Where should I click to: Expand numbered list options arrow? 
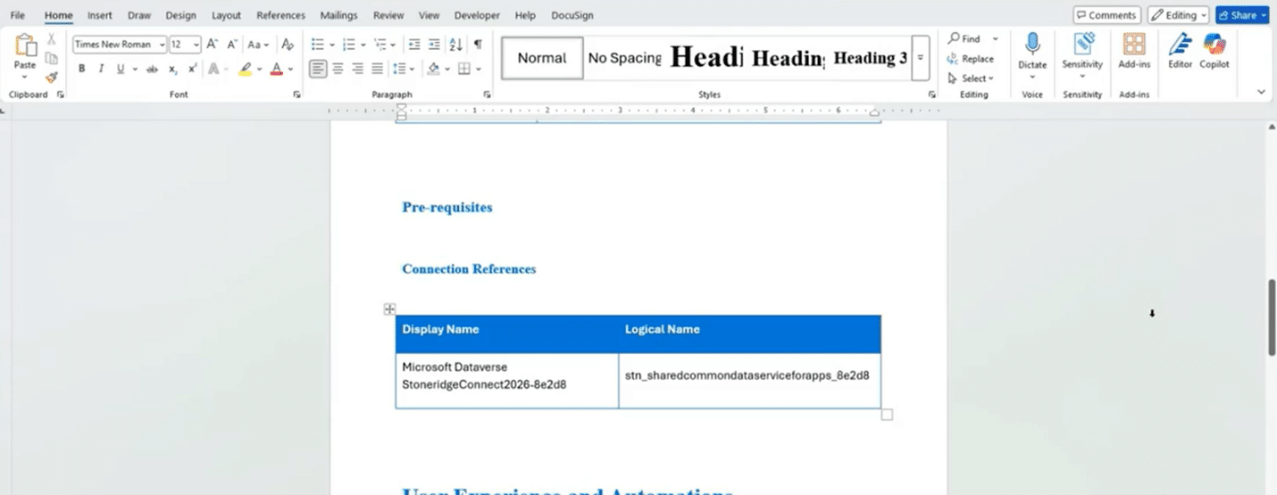(362, 45)
